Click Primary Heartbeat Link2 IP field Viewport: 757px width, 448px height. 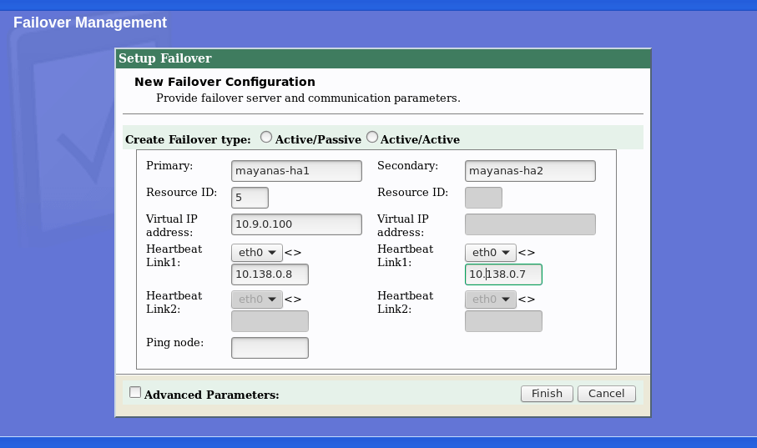[x=270, y=321]
